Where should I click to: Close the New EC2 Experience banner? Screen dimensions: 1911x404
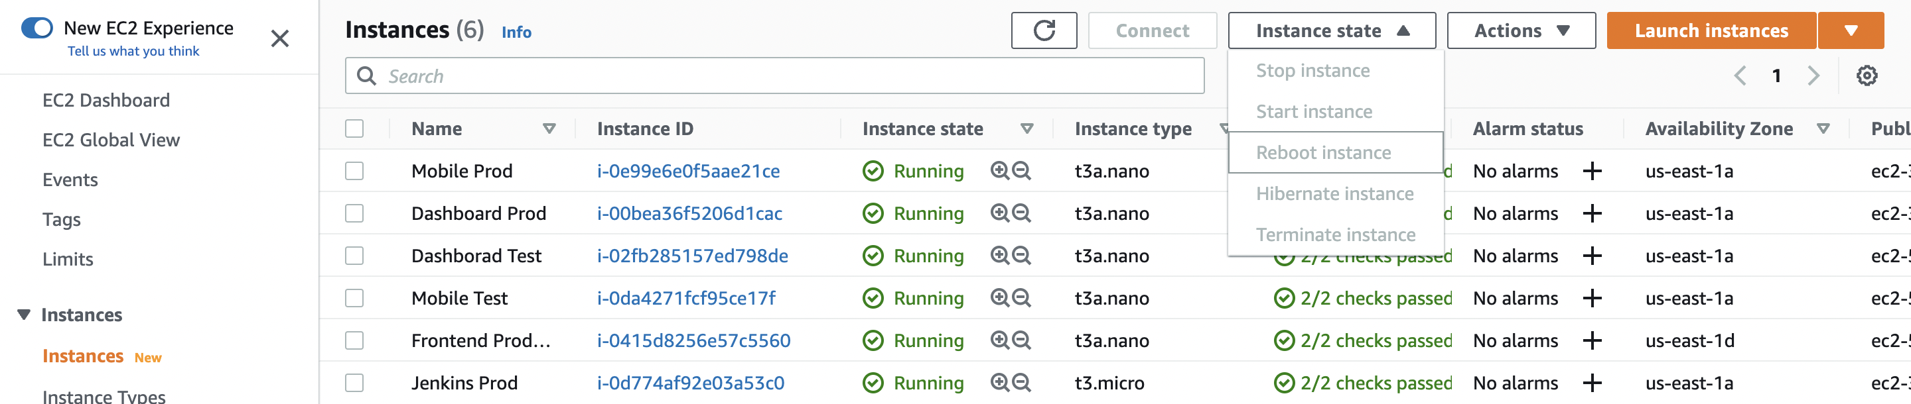(279, 38)
